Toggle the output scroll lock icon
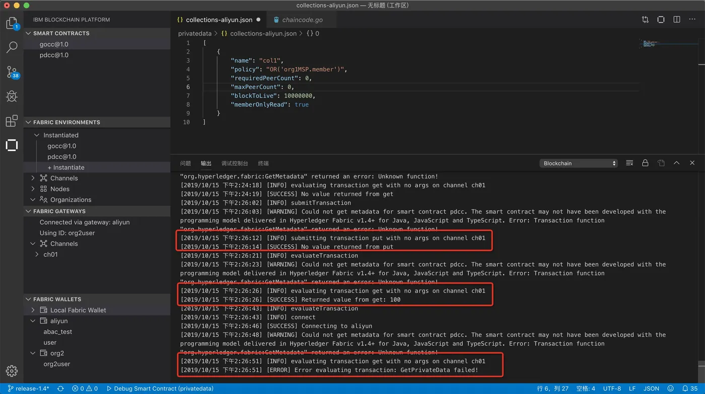This screenshot has height=394, width=705. (645, 163)
